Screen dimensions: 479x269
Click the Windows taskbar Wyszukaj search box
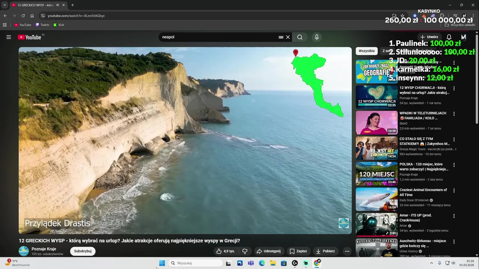pos(195,263)
